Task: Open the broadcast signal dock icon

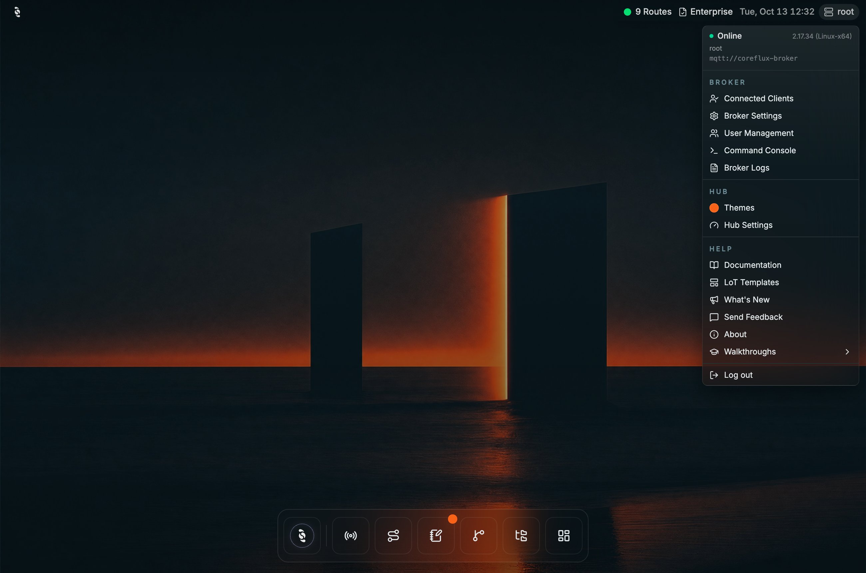Action: [350, 536]
